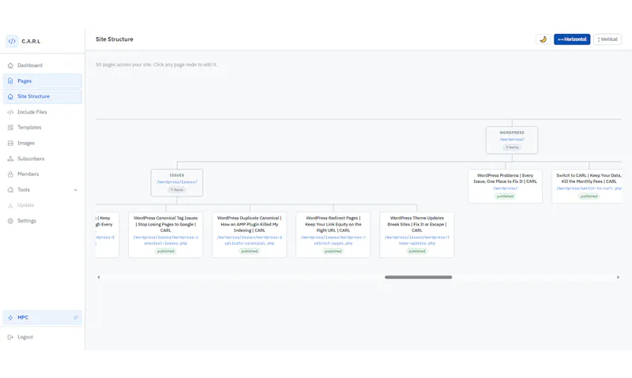Open Images section
The image size is (632, 378).
43,144
